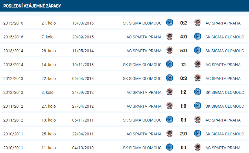Image resolution: width=249 pixels, height=153 pixels.
Task: Click Sparta Praha crest in 24/09/2012 match
Action: click(169, 92)
